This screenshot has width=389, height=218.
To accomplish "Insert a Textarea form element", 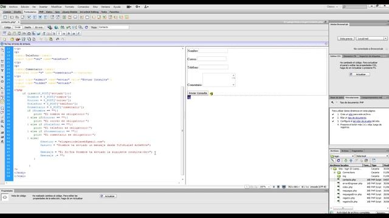I will coord(23,18).
